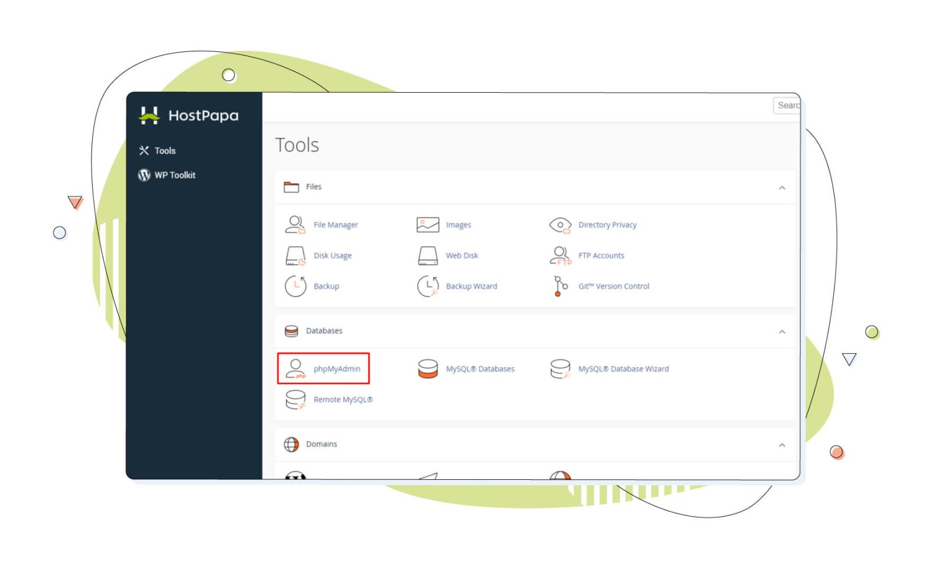
Task: Open WP Toolkit in the sidebar
Action: click(174, 175)
